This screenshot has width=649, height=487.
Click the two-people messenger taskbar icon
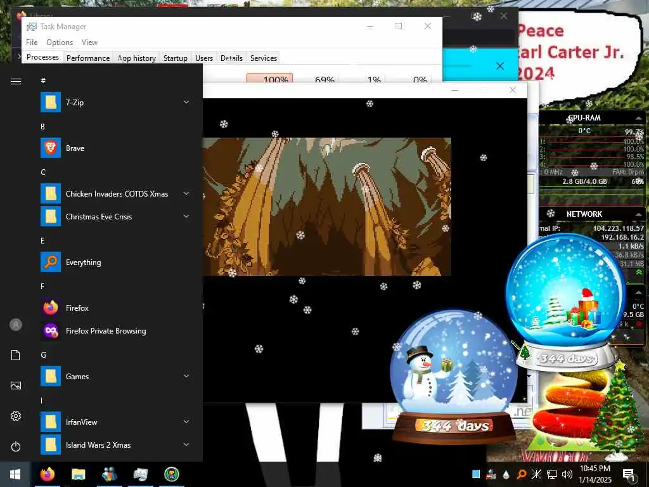click(x=109, y=474)
